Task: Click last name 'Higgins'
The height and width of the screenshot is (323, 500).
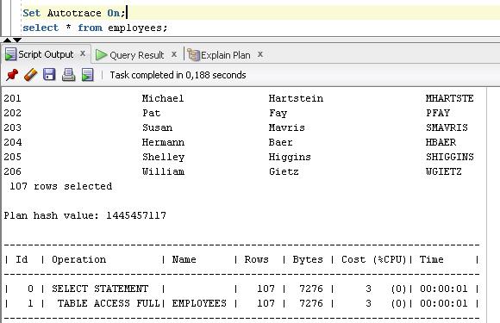Action: coord(290,157)
